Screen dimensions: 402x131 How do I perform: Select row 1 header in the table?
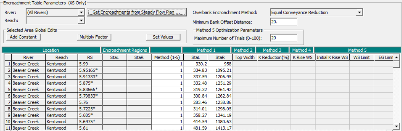coord(8,64)
